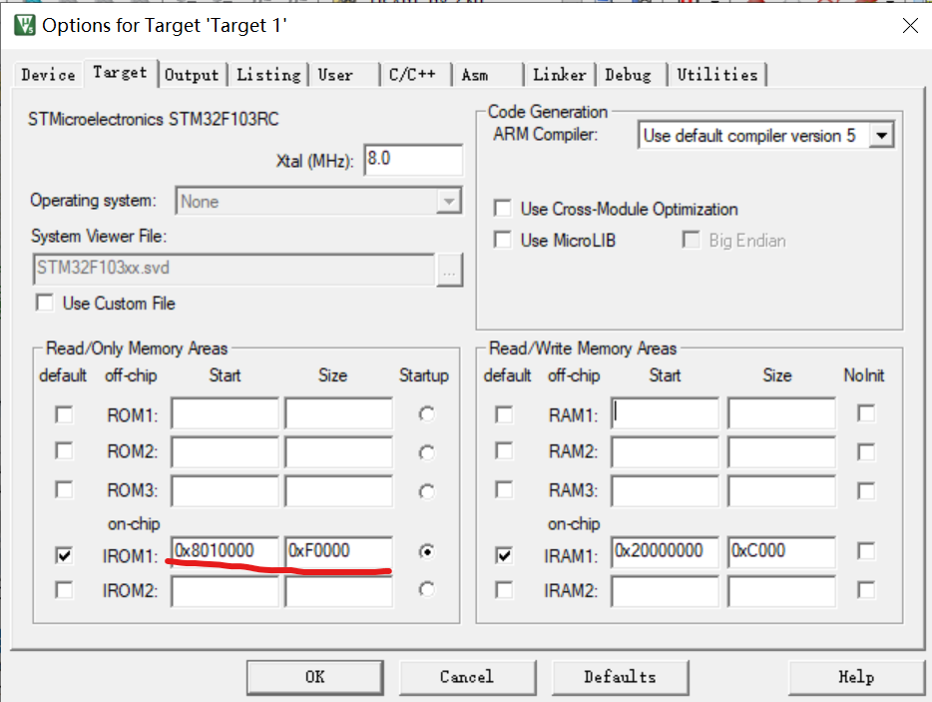Screen dimensions: 932x702
Task: Select the ROM2 Startup radio button
Action: pos(427,452)
